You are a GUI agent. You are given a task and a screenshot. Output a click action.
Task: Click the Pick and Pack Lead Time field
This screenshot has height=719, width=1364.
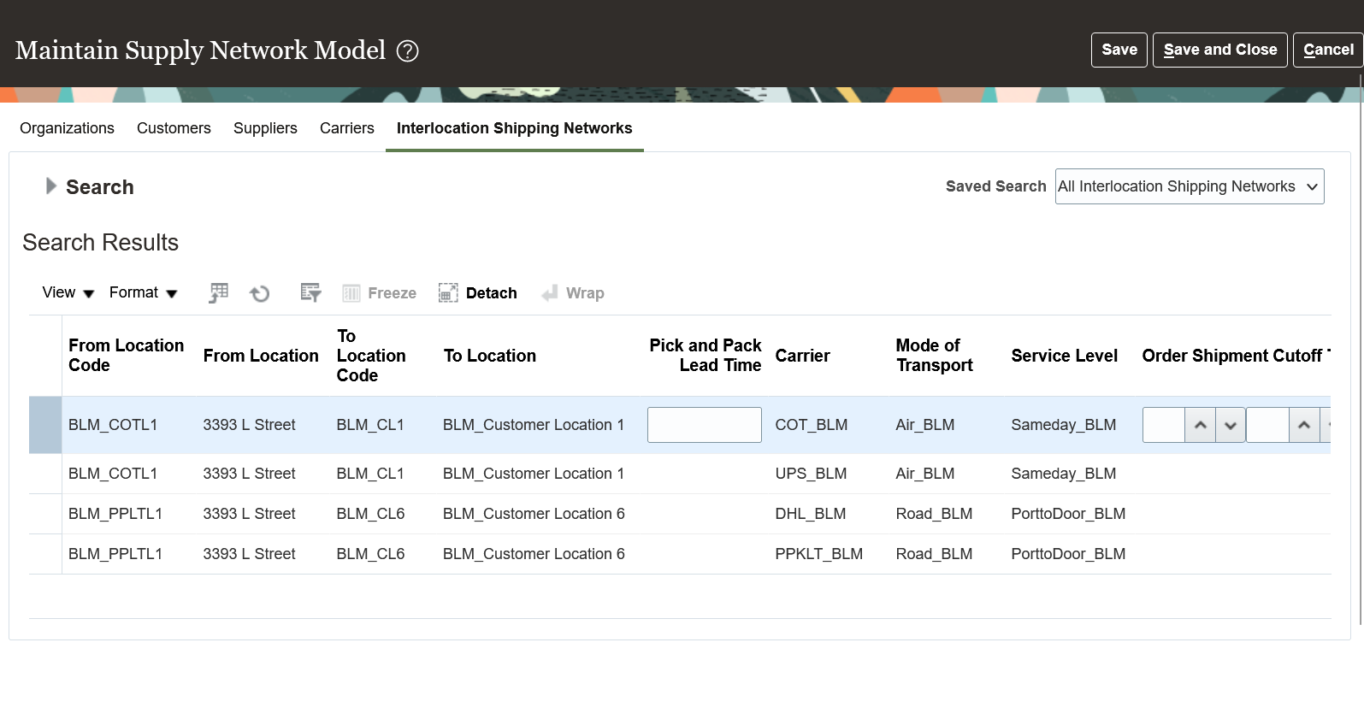704,425
